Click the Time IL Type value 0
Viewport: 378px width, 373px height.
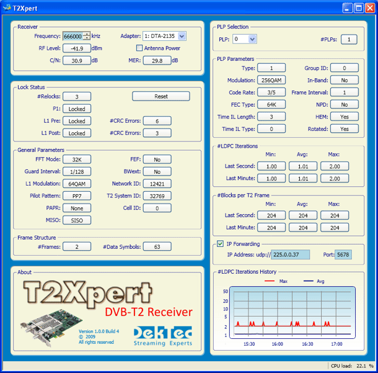click(271, 129)
